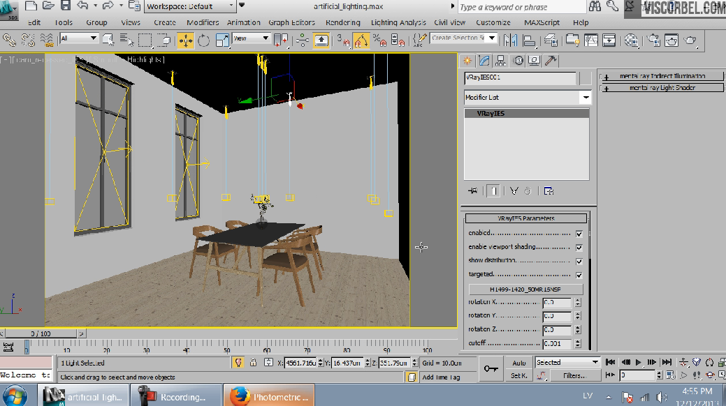
Task: Toggle Spinner Snap
Action: [398, 40]
